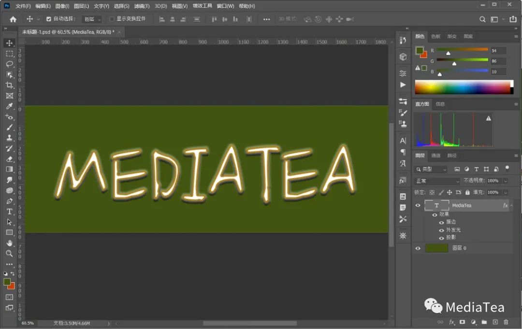Select the Object Selection tool
This screenshot has height=329, width=522.
(9, 74)
